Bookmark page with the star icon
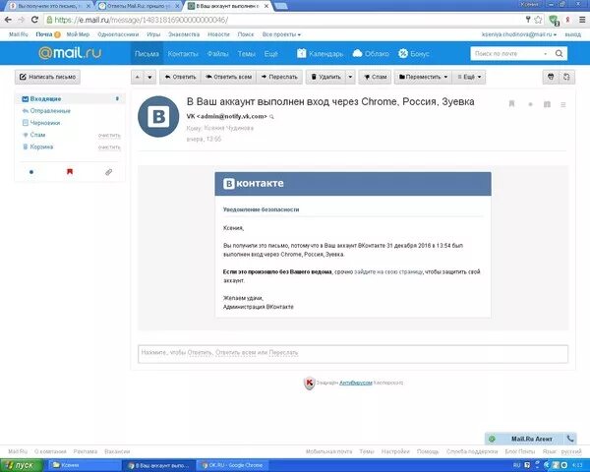The image size is (590, 472). 539,20
